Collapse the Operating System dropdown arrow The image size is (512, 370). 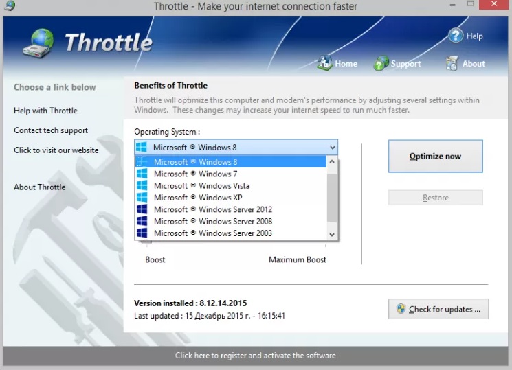[x=332, y=148]
